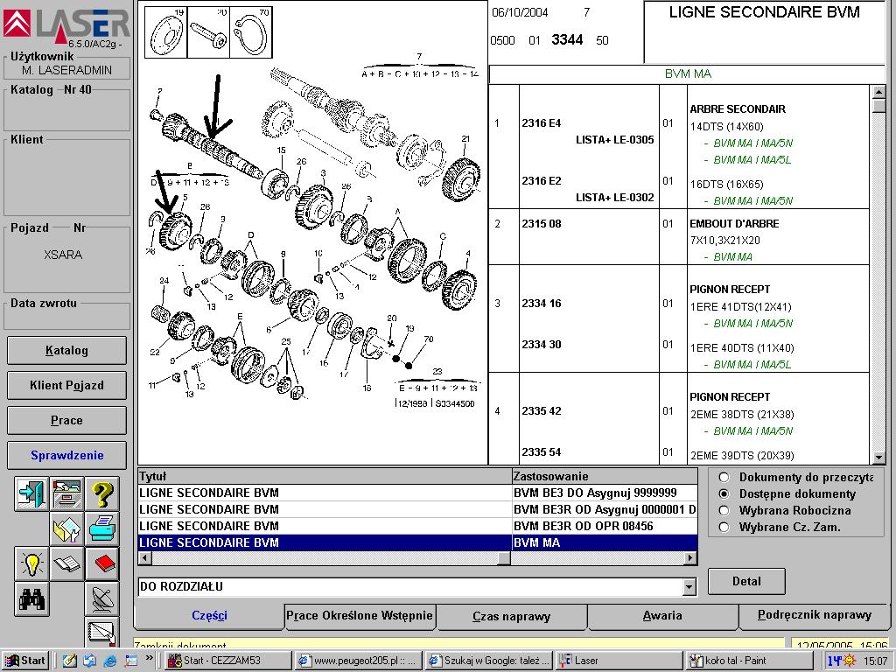
Task: Click parts list scroll down arrow
Action: tap(878, 458)
